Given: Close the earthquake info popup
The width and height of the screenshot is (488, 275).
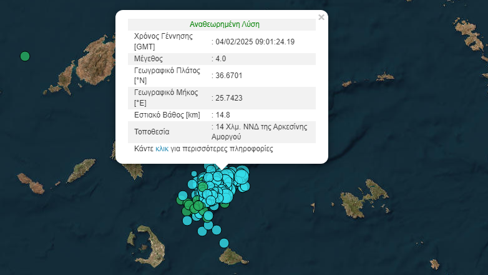Looking at the screenshot, I should coord(321,17).
